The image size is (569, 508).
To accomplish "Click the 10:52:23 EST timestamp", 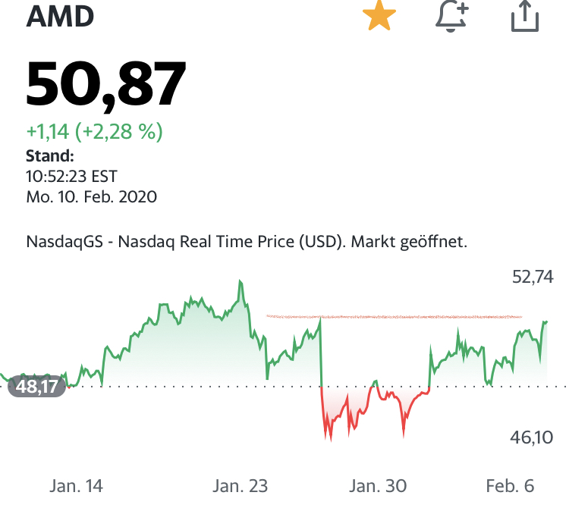I will pos(72,177).
